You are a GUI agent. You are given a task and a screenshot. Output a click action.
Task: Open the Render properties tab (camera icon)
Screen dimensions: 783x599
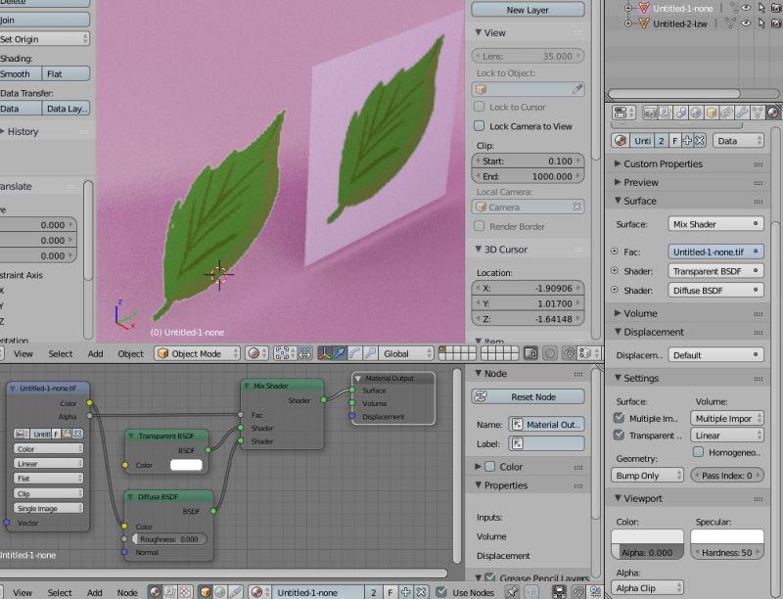[649, 113]
